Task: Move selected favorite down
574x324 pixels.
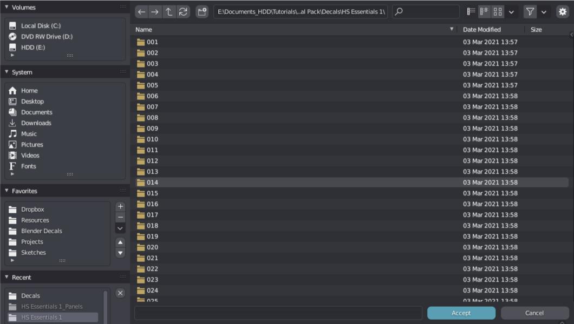Action: [120, 253]
